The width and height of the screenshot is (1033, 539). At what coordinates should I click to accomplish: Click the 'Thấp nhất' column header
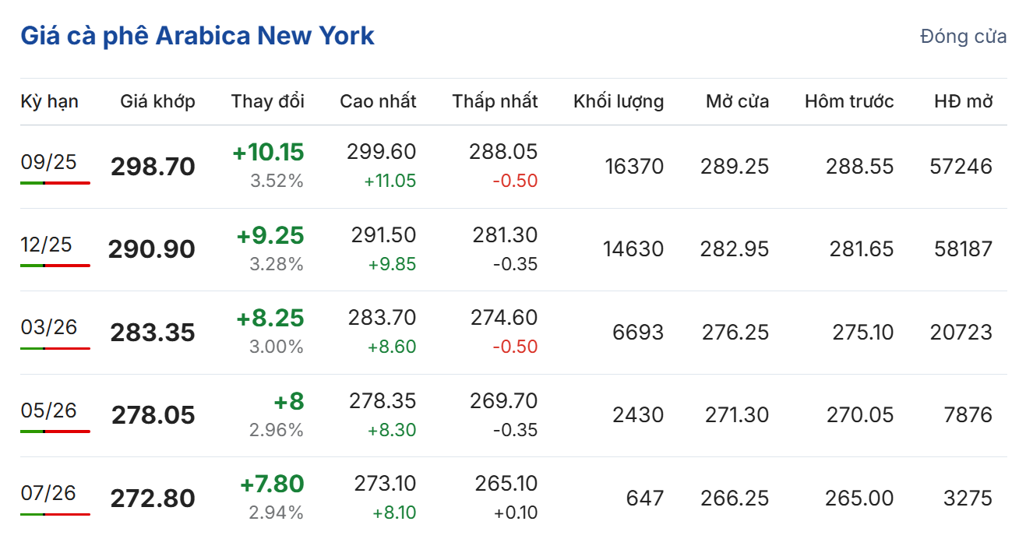(495, 101)
